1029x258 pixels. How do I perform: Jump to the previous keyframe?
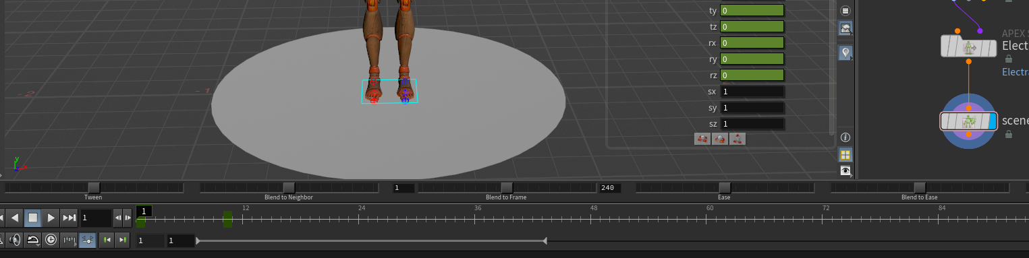click(x=106, y=240)
